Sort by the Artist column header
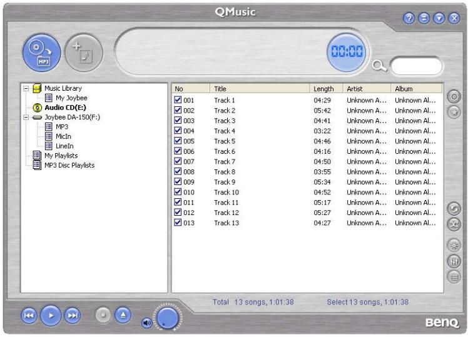 pos(367,89)
